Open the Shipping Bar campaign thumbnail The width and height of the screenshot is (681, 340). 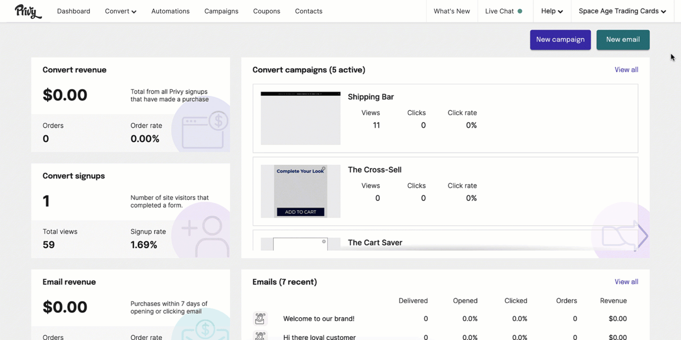pos(300,118)
